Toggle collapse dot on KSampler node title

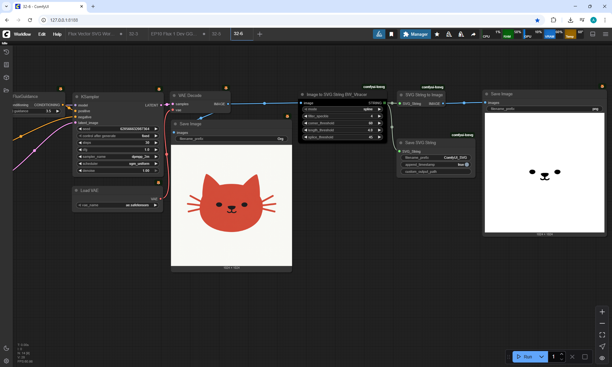tap(77, 97)
